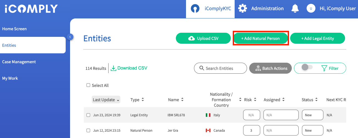
Task: Toggle the filter switch on
Action: pos(307,67)
